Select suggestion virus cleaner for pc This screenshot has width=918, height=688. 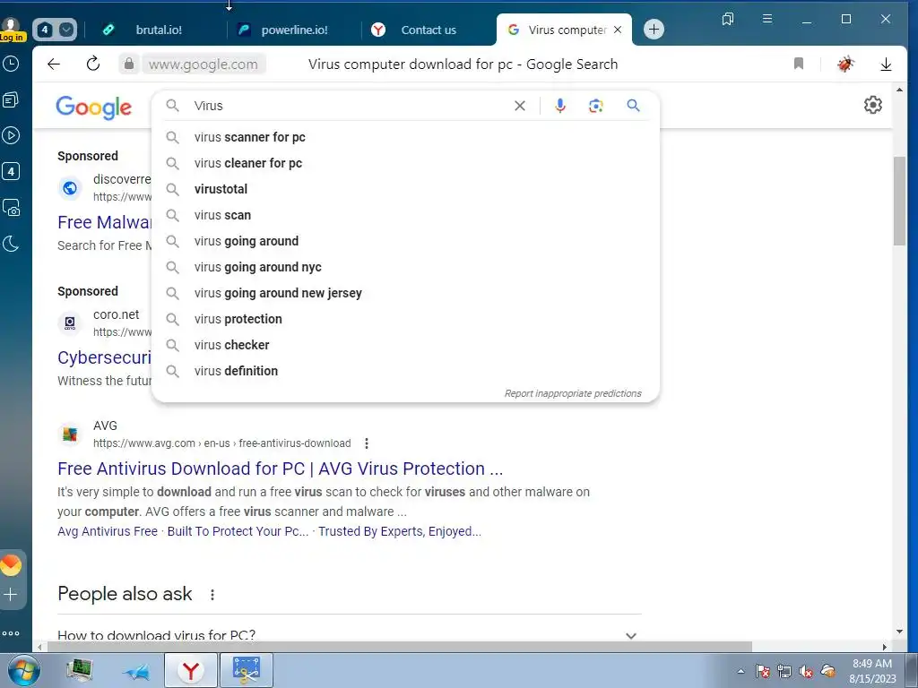[405, 163]
